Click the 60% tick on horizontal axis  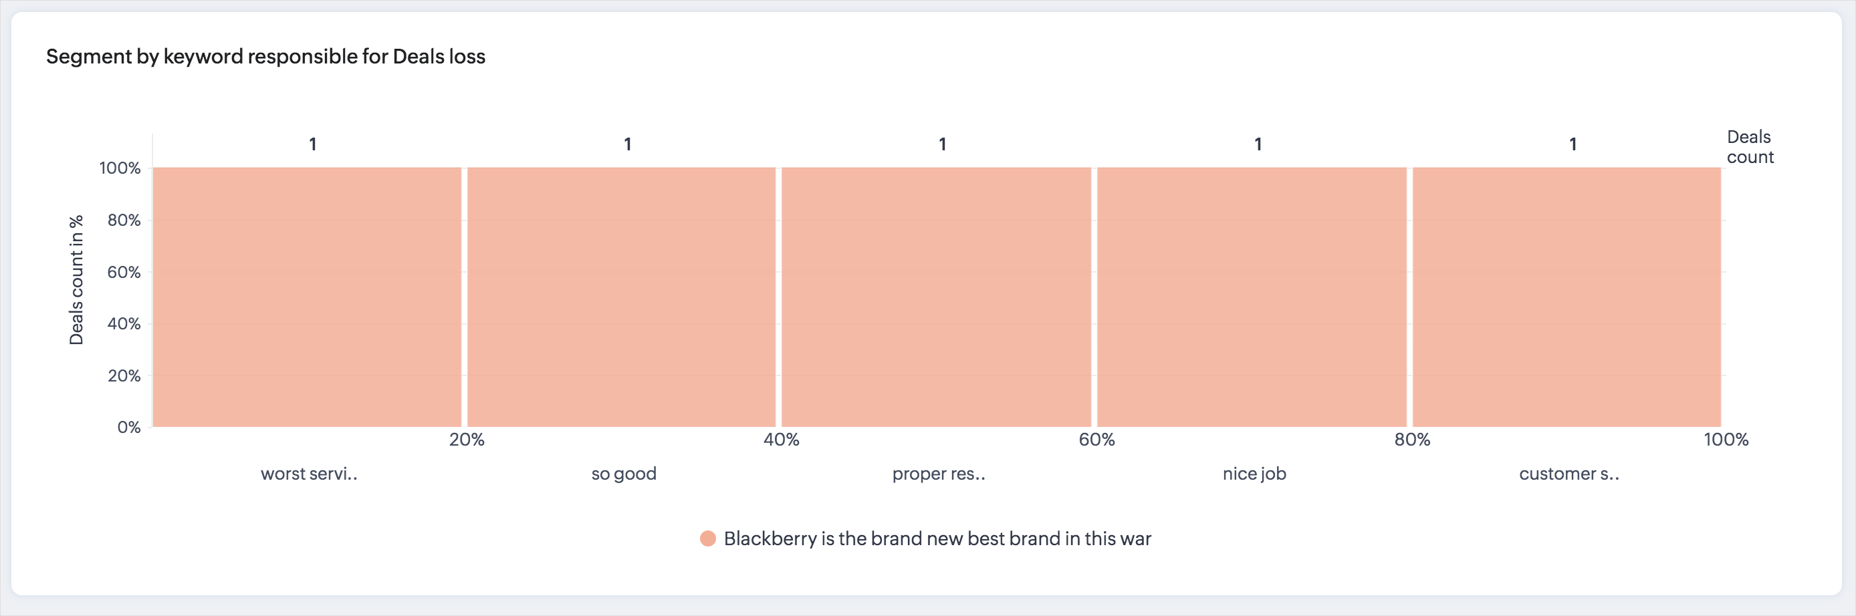point(1096,439)
